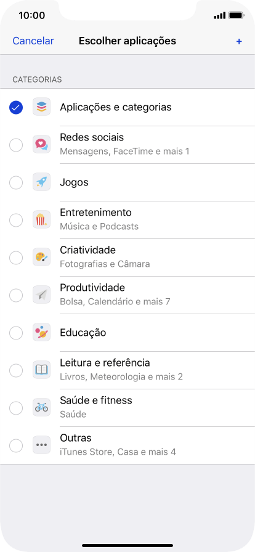Tap the Criatividade palette icon
Screen dimensions: 255x552
[41, 258]
